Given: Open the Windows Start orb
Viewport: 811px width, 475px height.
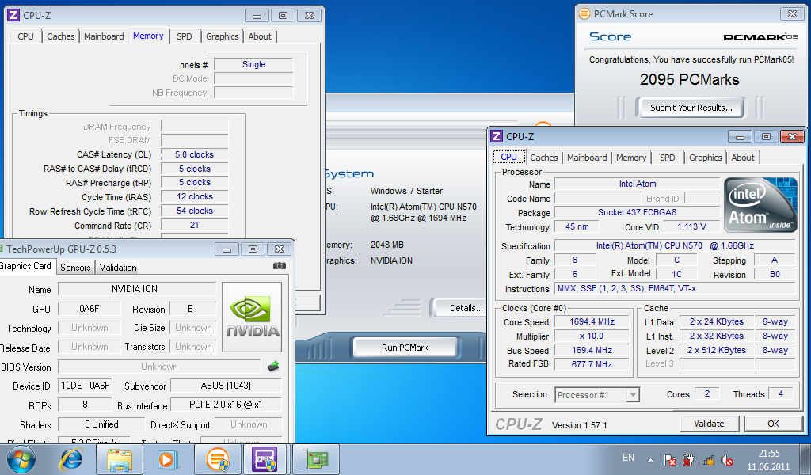Looking at the screenshot, I should pos(21,459).
